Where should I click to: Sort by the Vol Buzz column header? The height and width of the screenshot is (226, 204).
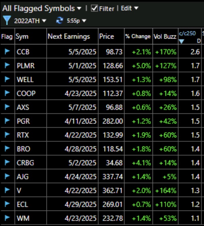[165, 36]
